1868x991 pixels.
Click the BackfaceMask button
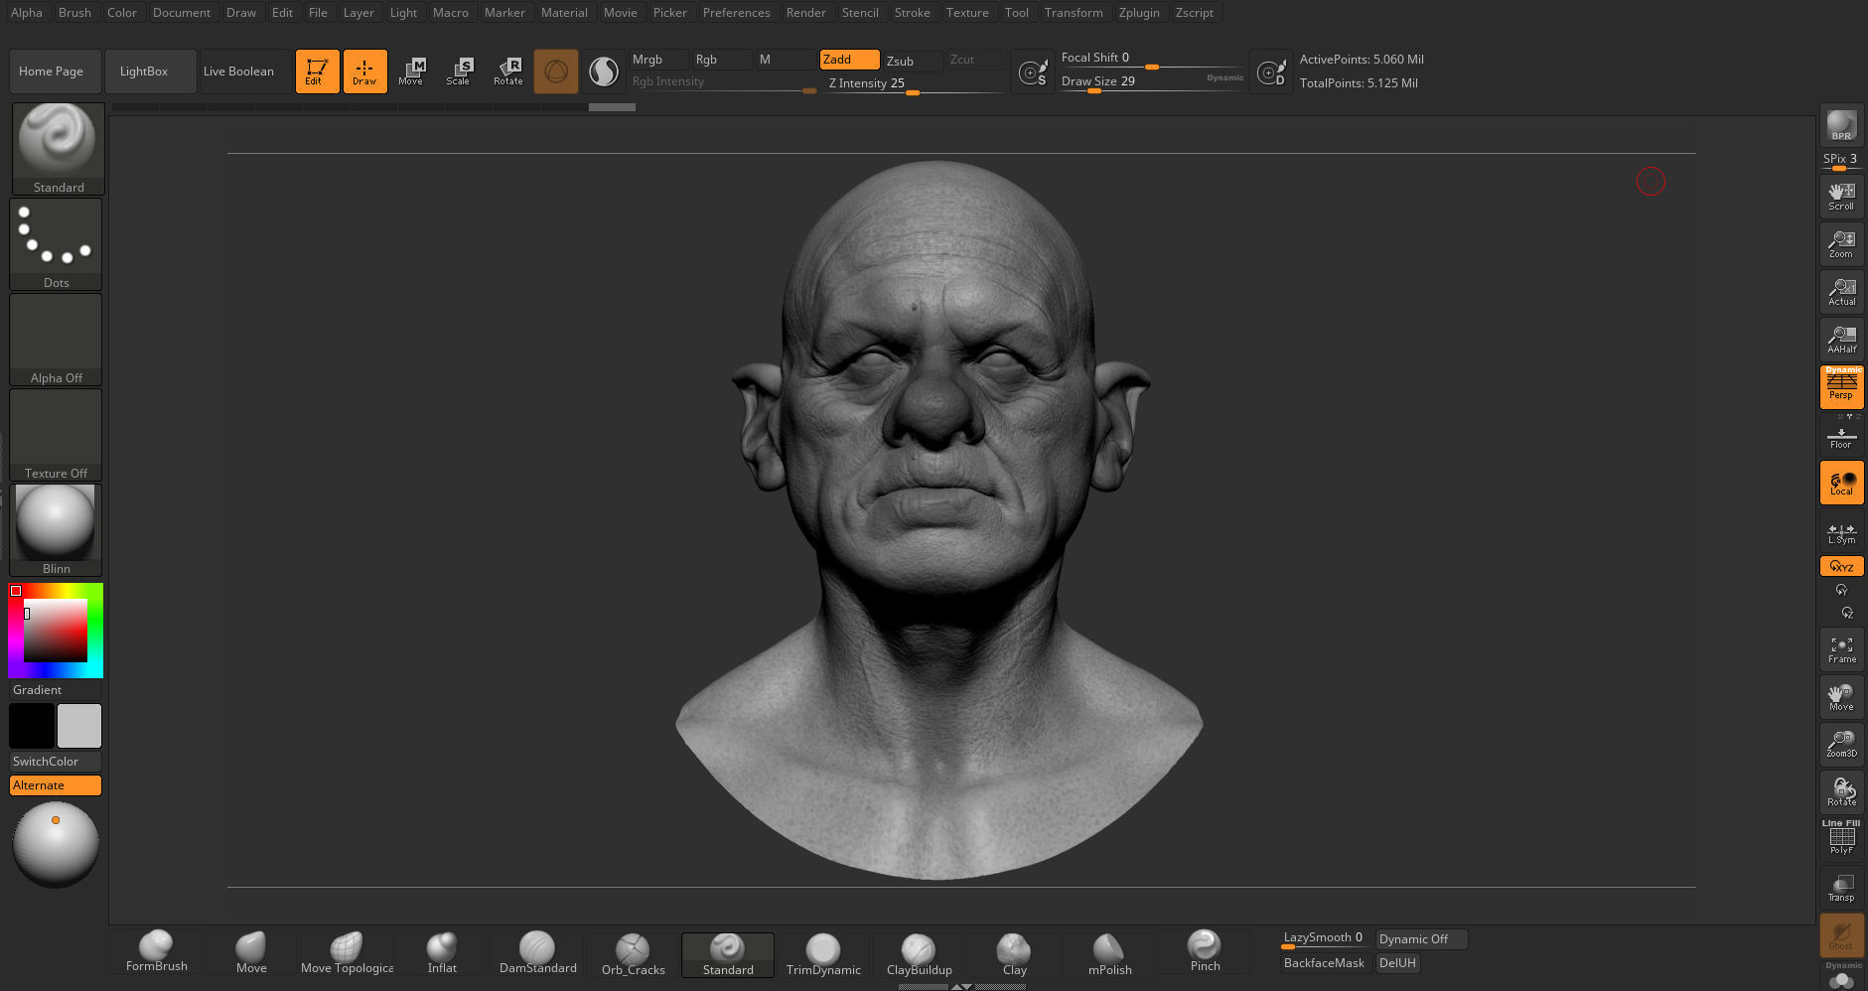pos(1325,963)
